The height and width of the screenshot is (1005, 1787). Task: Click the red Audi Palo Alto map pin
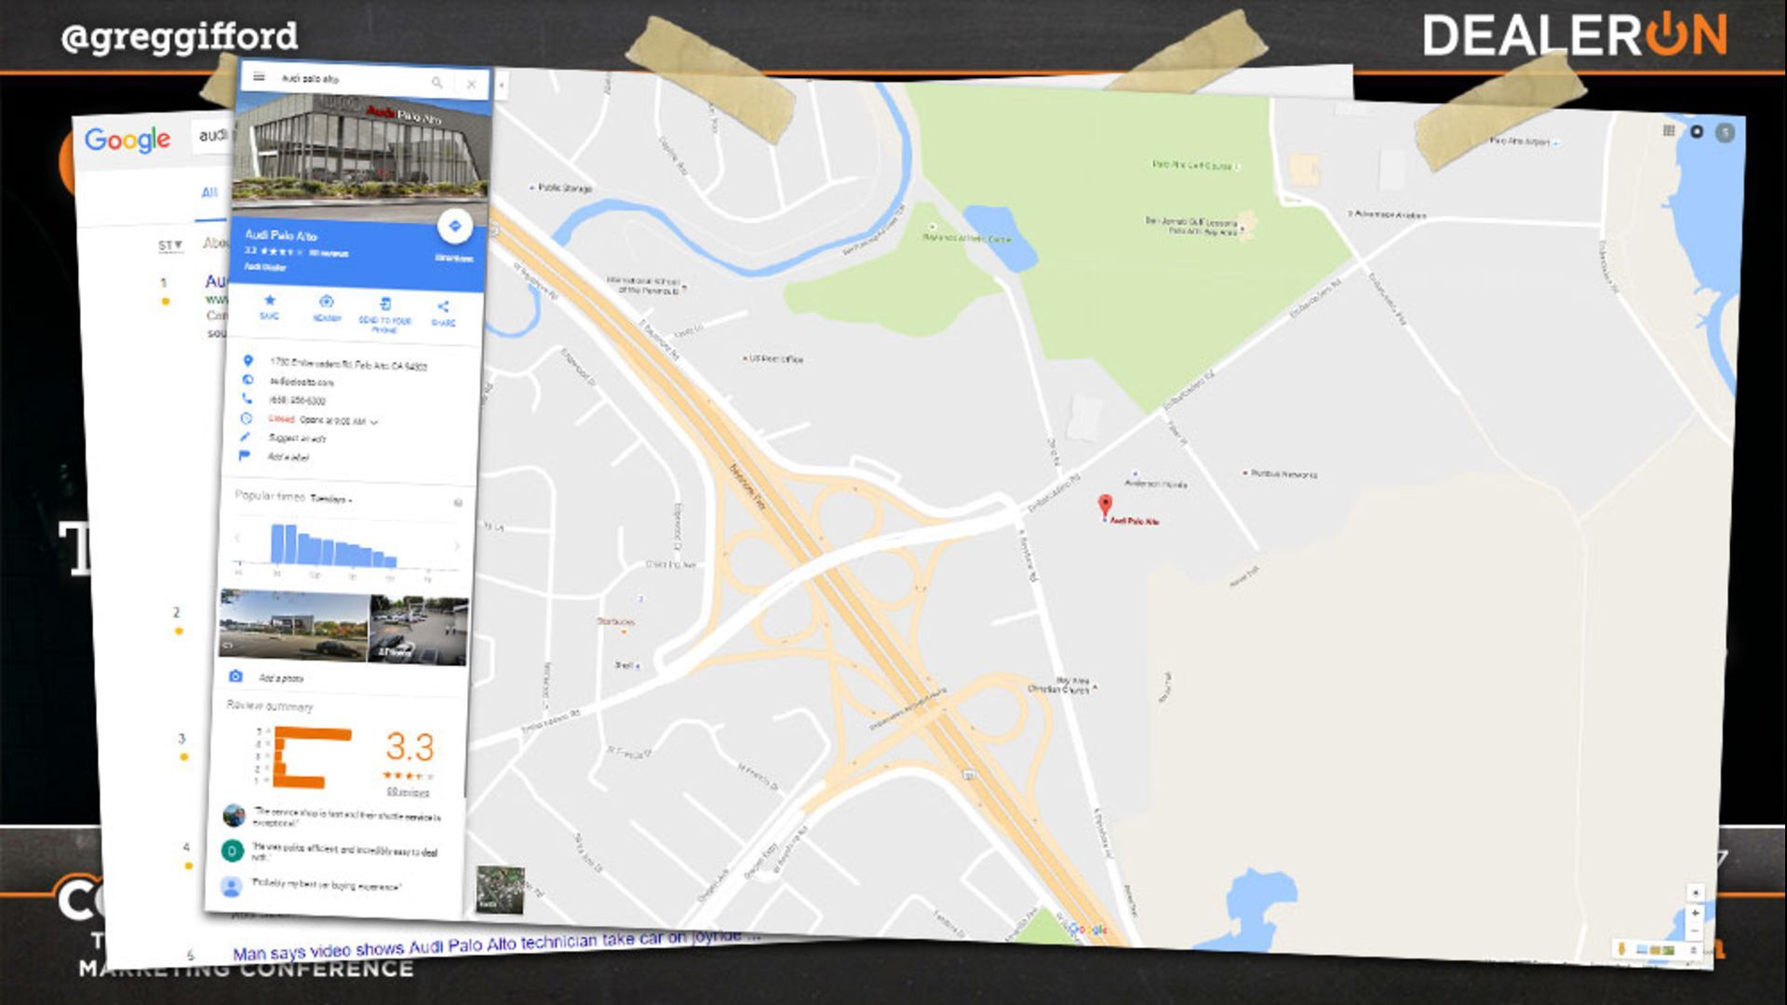(1105, 506)
